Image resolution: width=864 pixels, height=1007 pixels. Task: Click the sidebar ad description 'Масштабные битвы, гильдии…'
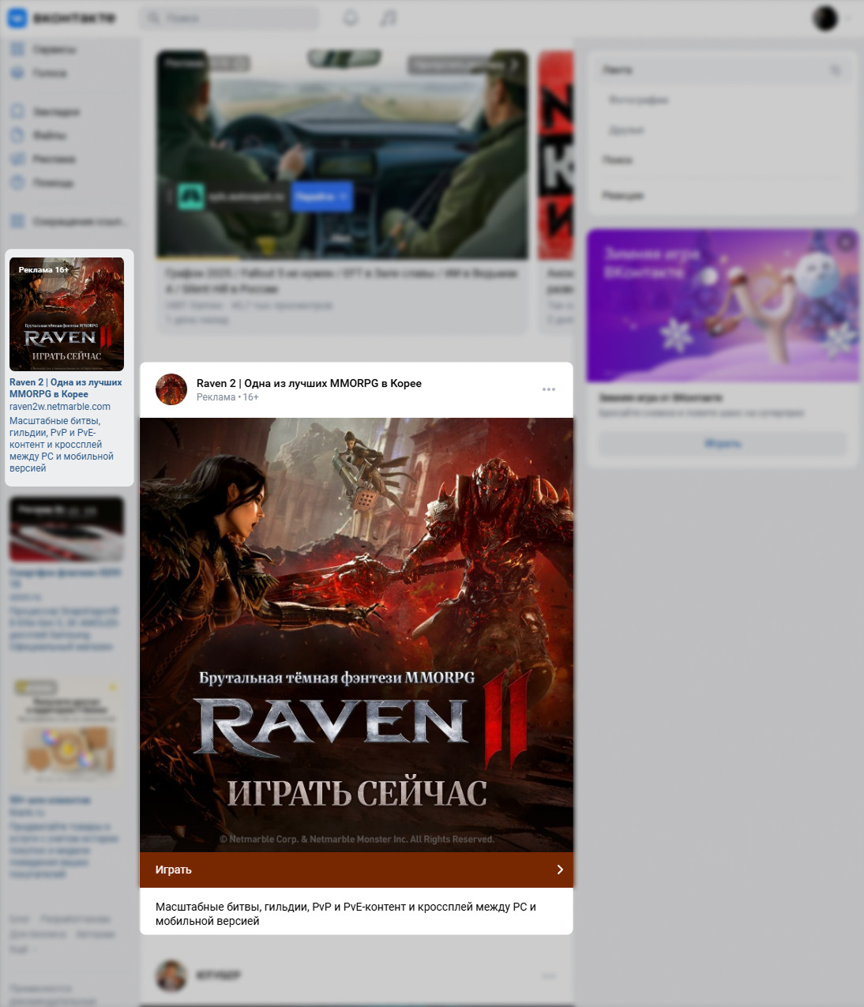point(62,445)
